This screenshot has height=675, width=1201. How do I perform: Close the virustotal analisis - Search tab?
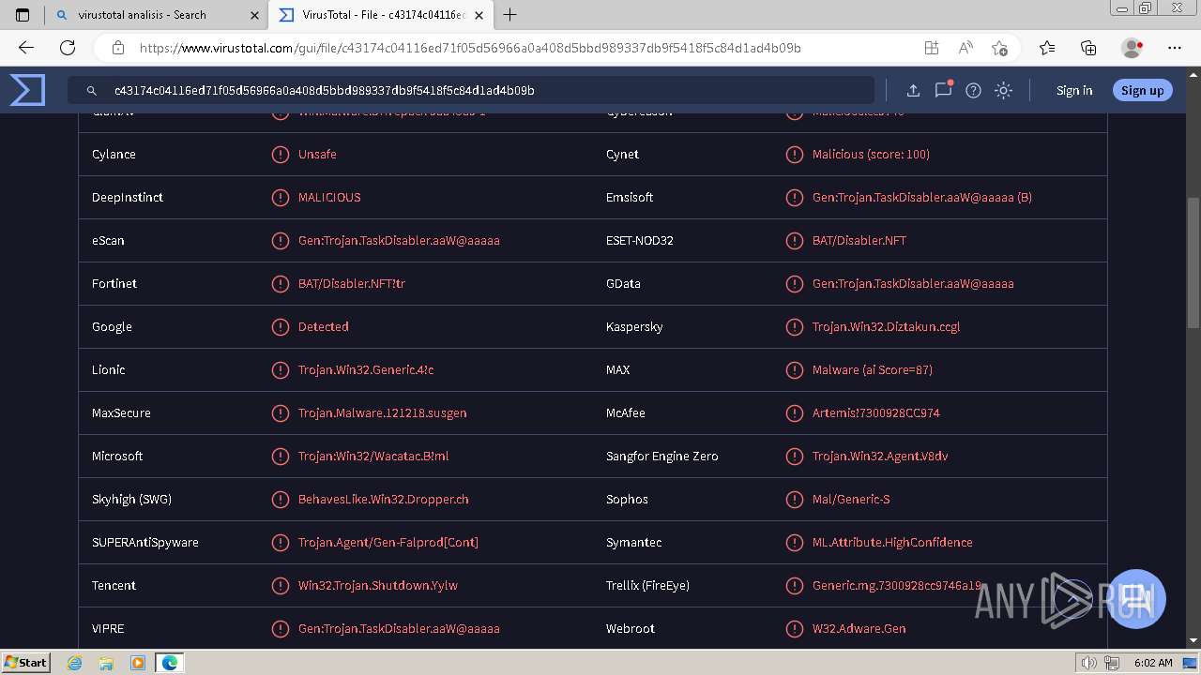pyautogui.click(x=254, y=15)
